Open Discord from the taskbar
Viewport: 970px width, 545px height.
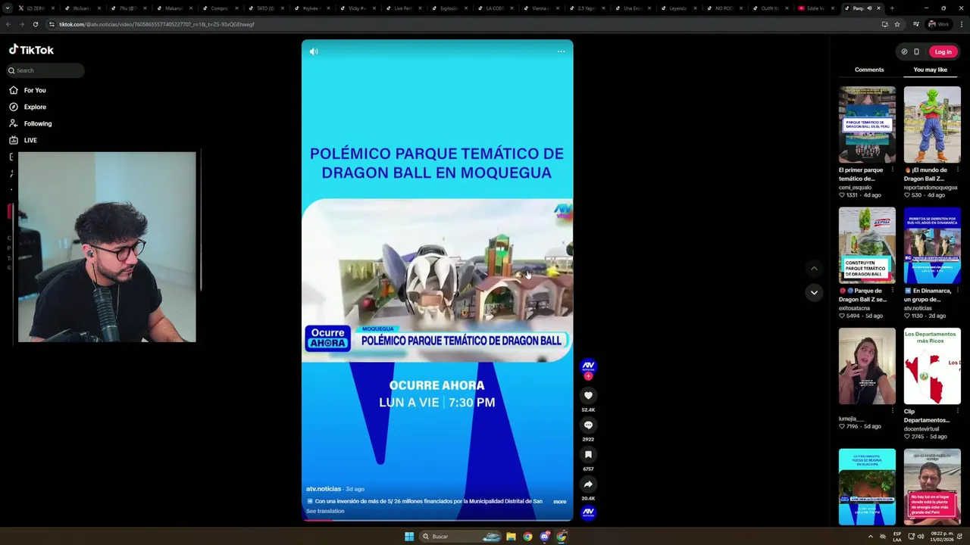tap(544, 537)
